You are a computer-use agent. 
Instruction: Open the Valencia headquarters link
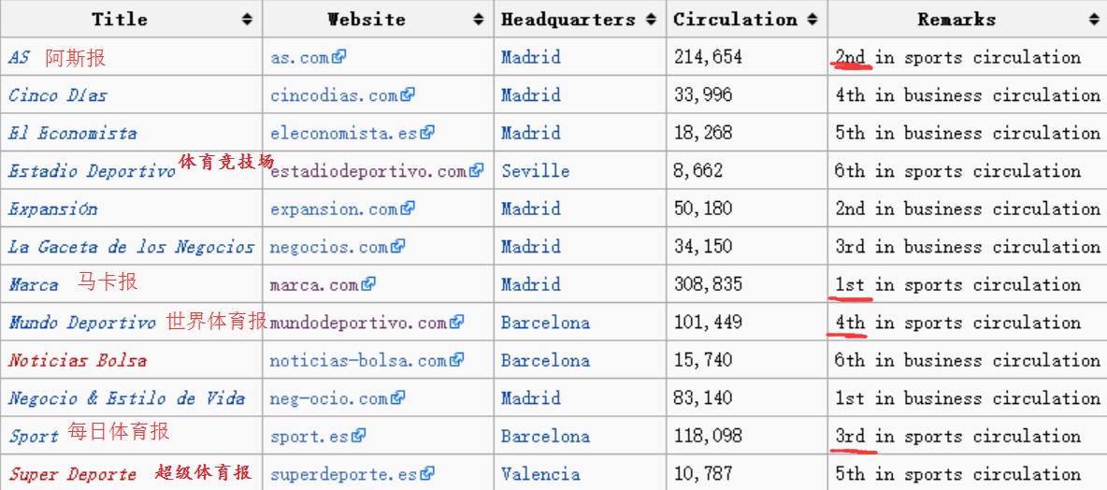pyautogui.click(x=540, y=474)
